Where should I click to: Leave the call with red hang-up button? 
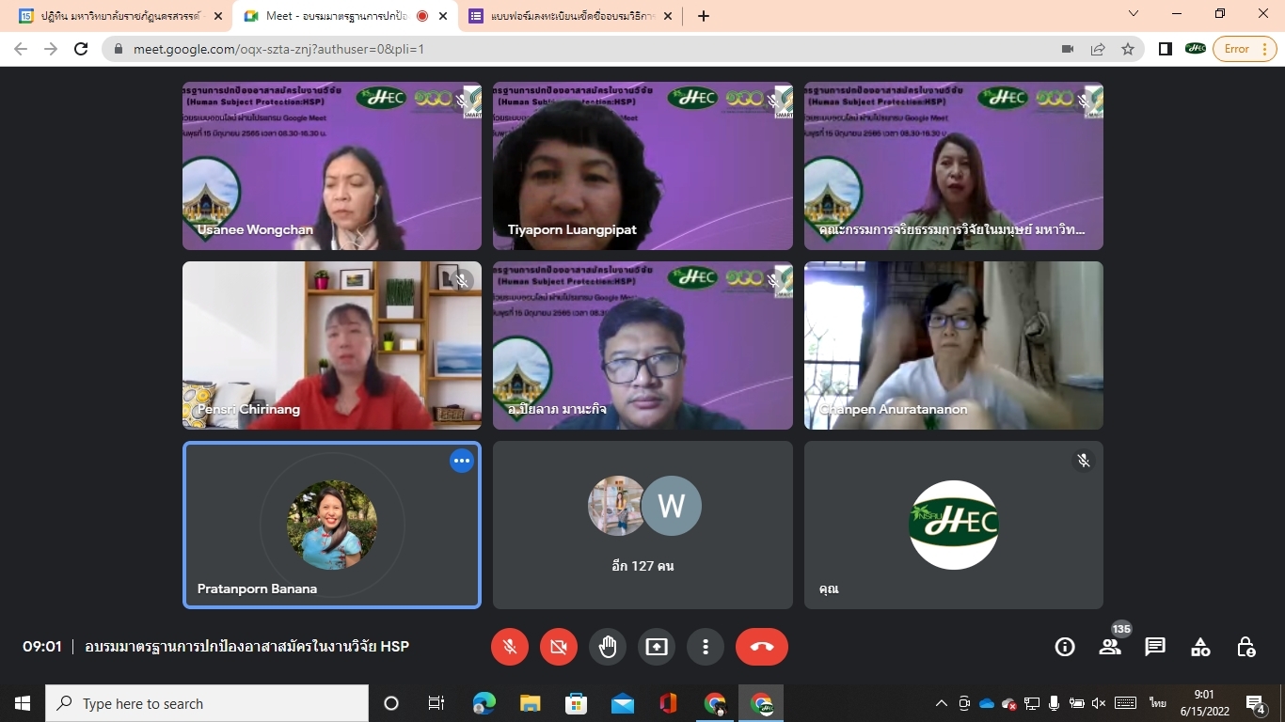pyautogui.click(x=762, y=647)
